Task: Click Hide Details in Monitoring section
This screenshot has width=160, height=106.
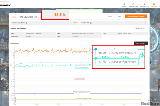Action: (x=141, y=43)
